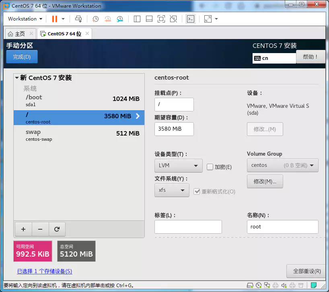The image size is (329, 292).
Task: Open the 已选择 1 个存储设备 link
Action: 44,271
